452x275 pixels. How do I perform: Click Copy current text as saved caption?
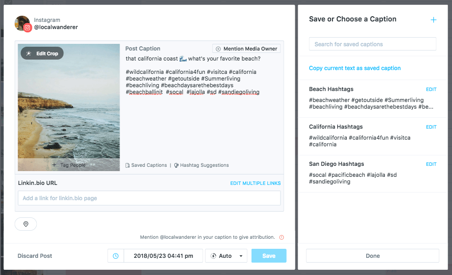(x=355, y=68)
